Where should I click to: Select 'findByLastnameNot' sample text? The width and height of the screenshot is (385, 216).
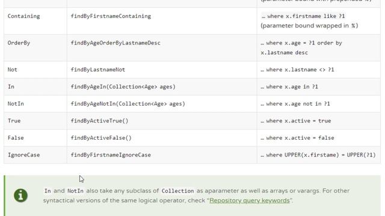97,70
